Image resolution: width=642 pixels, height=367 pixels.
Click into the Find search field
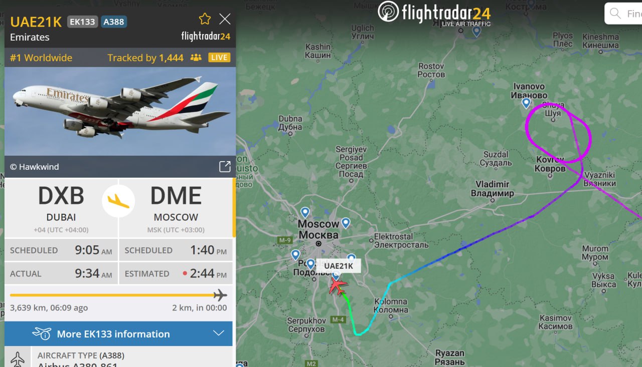633,14
